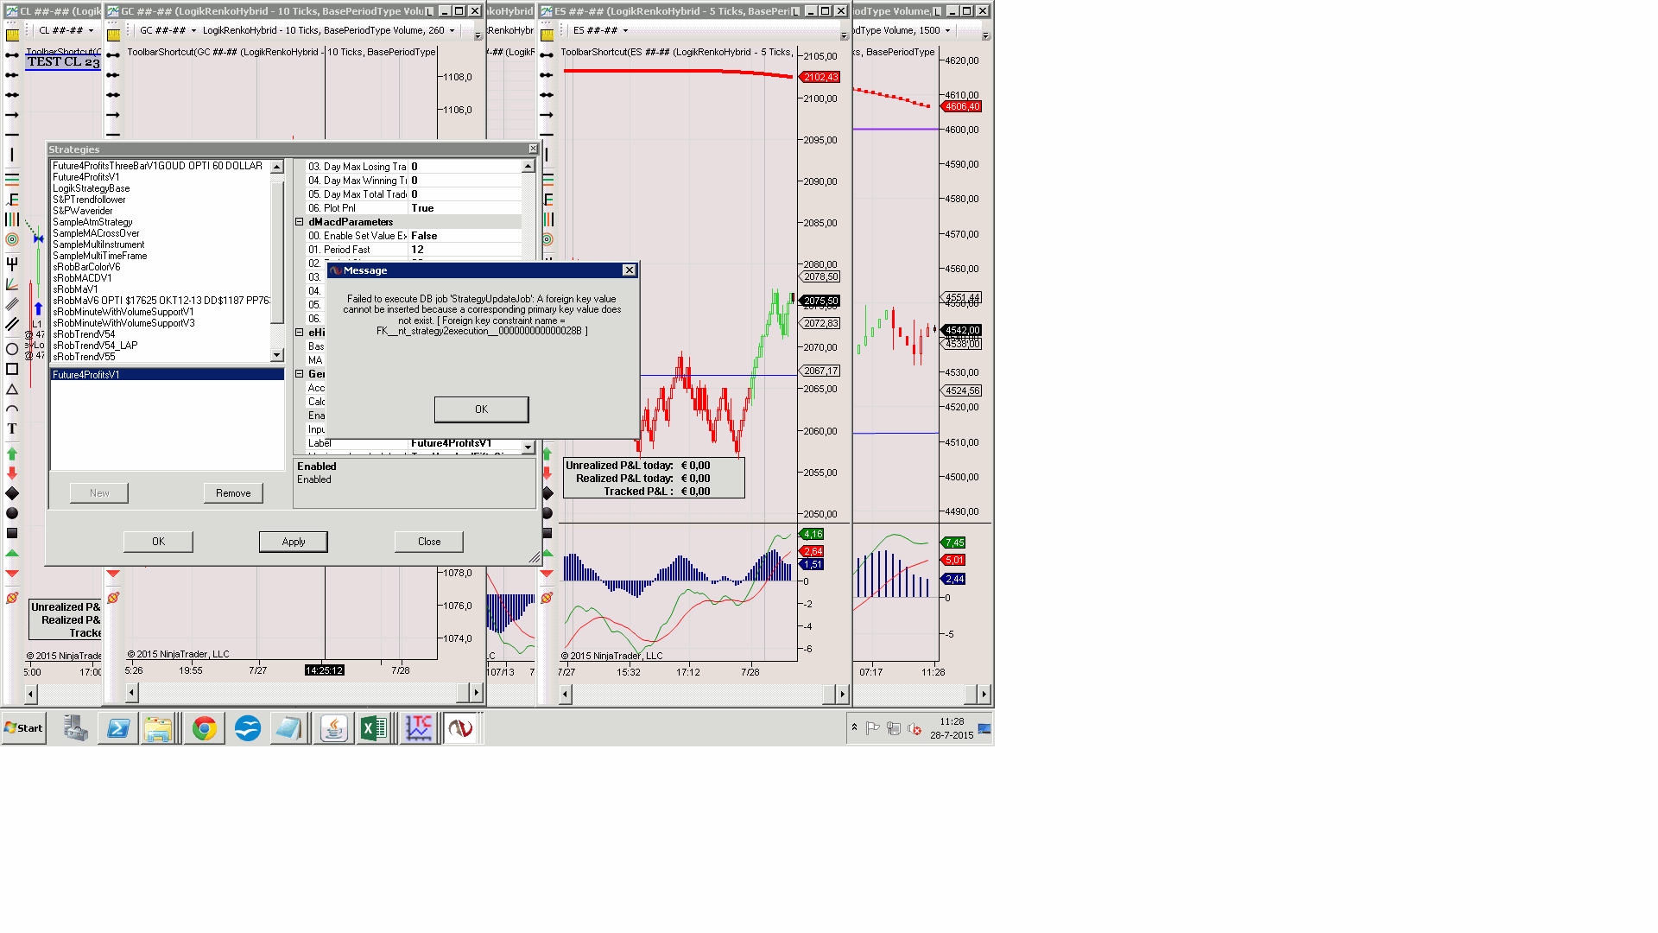This screenshot has height=933, width=1658.
Task: Select sRobTrendV55 in the strategies list
Action: pos(84,357)
